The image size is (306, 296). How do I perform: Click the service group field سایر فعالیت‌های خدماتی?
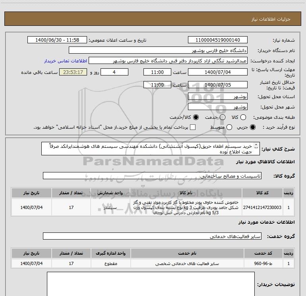pos(152,236)
